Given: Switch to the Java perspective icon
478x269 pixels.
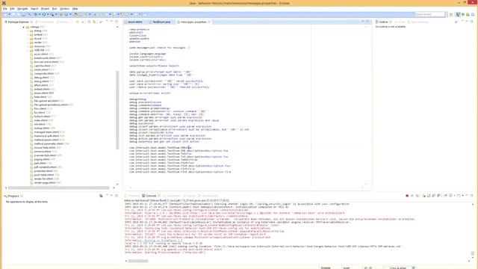Looking at the screenshot, I should pyautogui.click(x=458, y=14).
